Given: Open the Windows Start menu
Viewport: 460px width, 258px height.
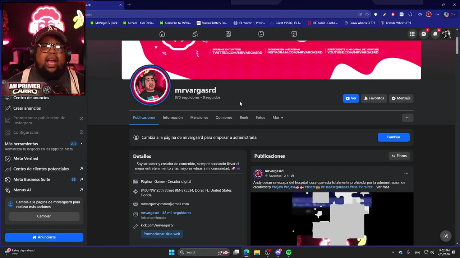Looking at the screenshot, I should click(x=171, y=252).
